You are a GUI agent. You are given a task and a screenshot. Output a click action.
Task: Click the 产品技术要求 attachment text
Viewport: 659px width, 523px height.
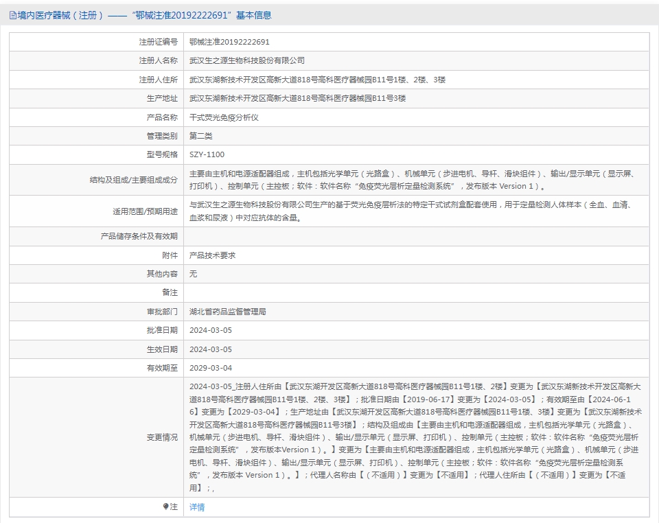(212, 255)
